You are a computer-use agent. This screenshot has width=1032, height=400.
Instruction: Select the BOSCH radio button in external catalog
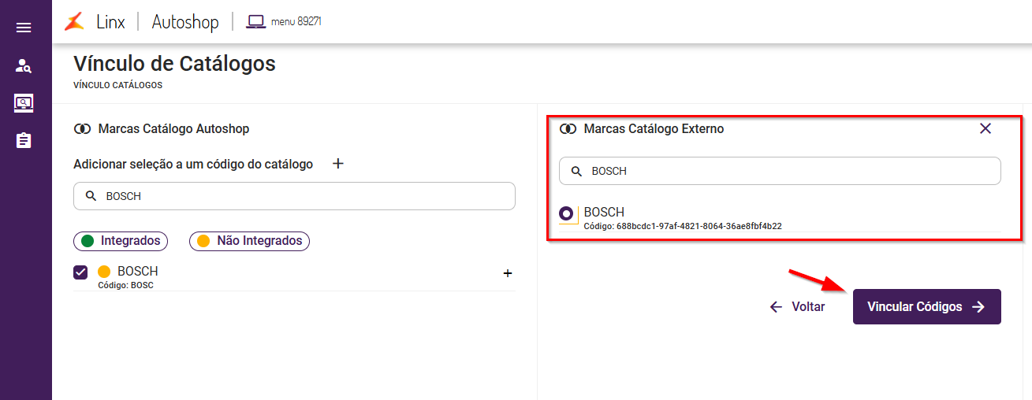pyautogui.click(x=566, y=213)
